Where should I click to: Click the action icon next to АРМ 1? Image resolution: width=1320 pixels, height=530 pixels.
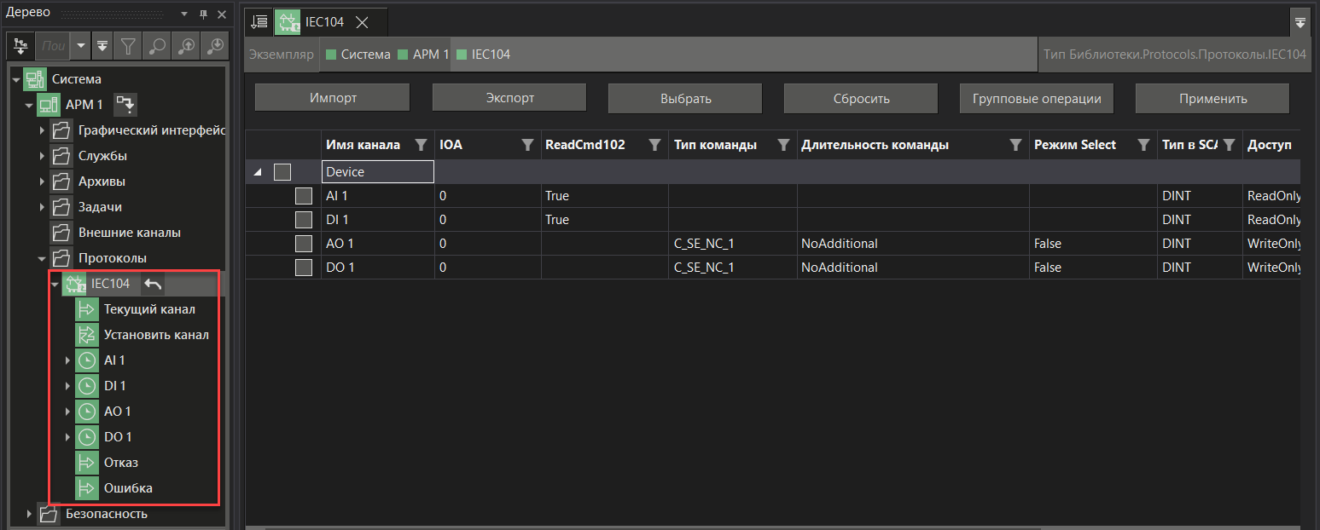(x=125, y=105)
